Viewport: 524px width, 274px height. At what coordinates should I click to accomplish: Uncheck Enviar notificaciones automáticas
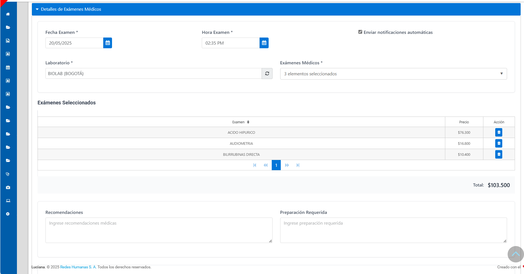click(x=360, y=32)
